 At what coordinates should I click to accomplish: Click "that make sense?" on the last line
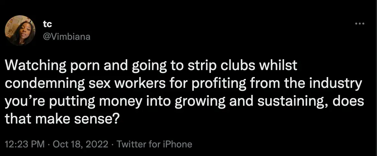[x=62, y=119]
